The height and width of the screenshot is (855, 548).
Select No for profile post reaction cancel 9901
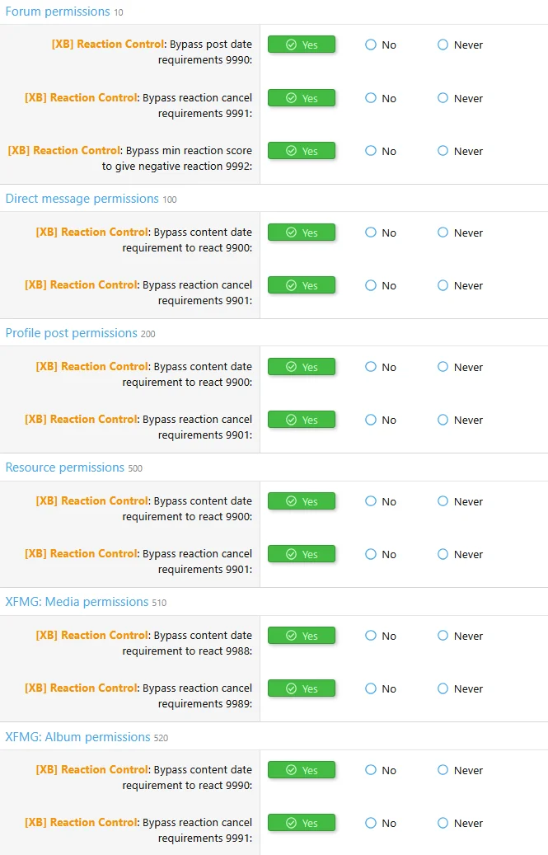pos(371,420)
